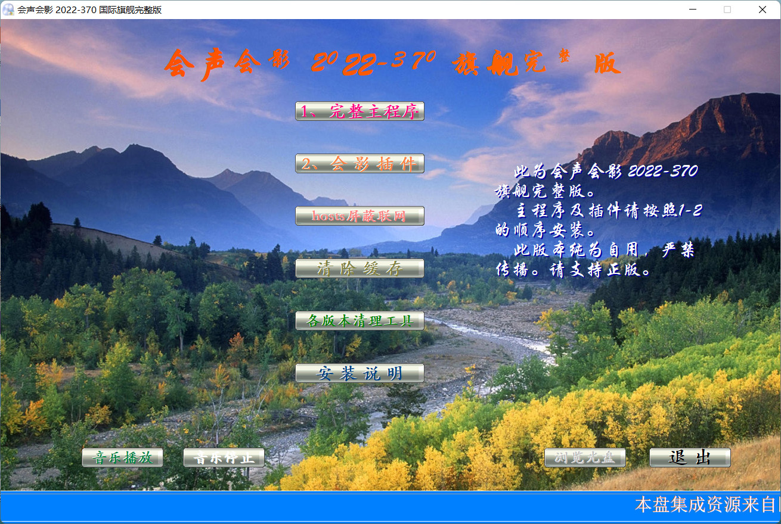
Task: View the 安装说明 instructions button
Action: point(359,373)
